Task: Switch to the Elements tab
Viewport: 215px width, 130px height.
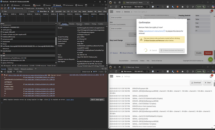Action: (x=26, y=5)
